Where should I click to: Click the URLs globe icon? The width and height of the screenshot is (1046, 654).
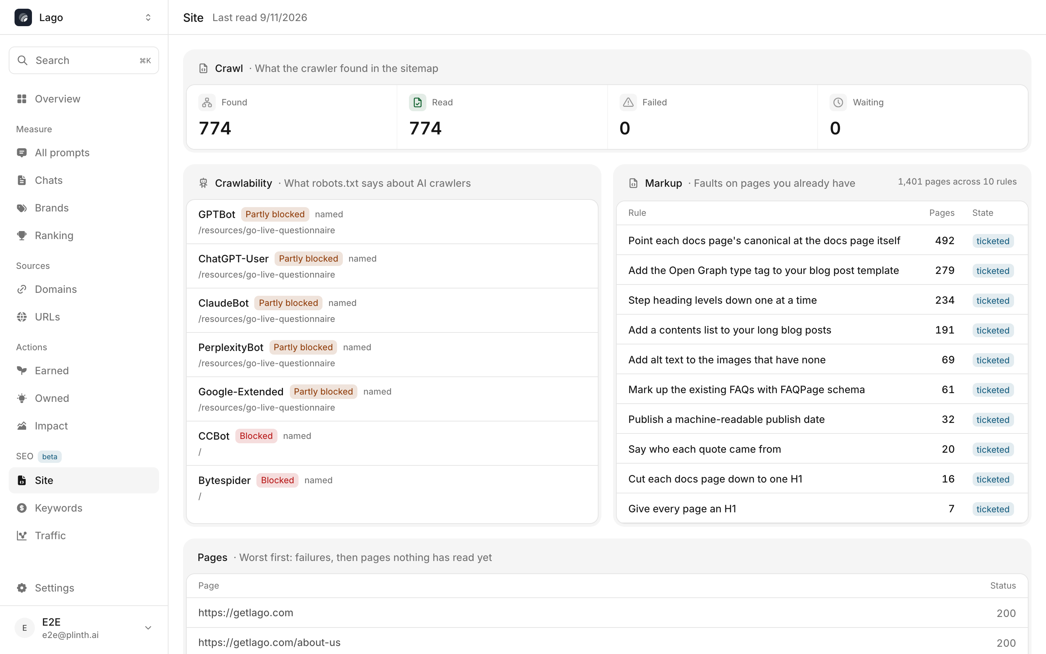point(22,317)
